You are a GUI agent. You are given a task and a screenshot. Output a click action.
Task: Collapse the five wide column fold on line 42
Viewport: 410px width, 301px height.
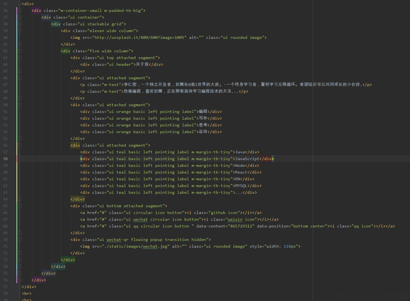tap(20, 51)
